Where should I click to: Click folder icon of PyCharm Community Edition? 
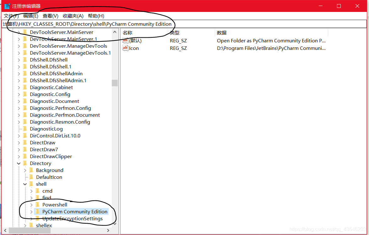[37, 211]
